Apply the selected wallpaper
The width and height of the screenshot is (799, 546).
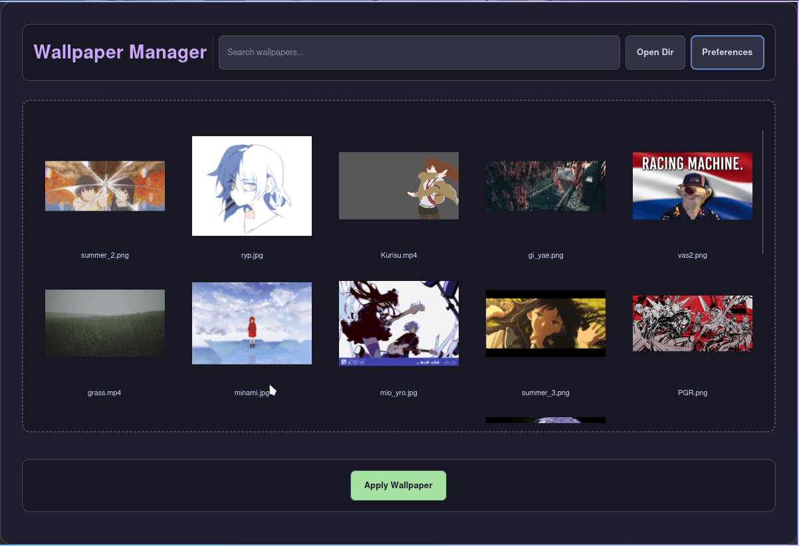pos(398,486)
